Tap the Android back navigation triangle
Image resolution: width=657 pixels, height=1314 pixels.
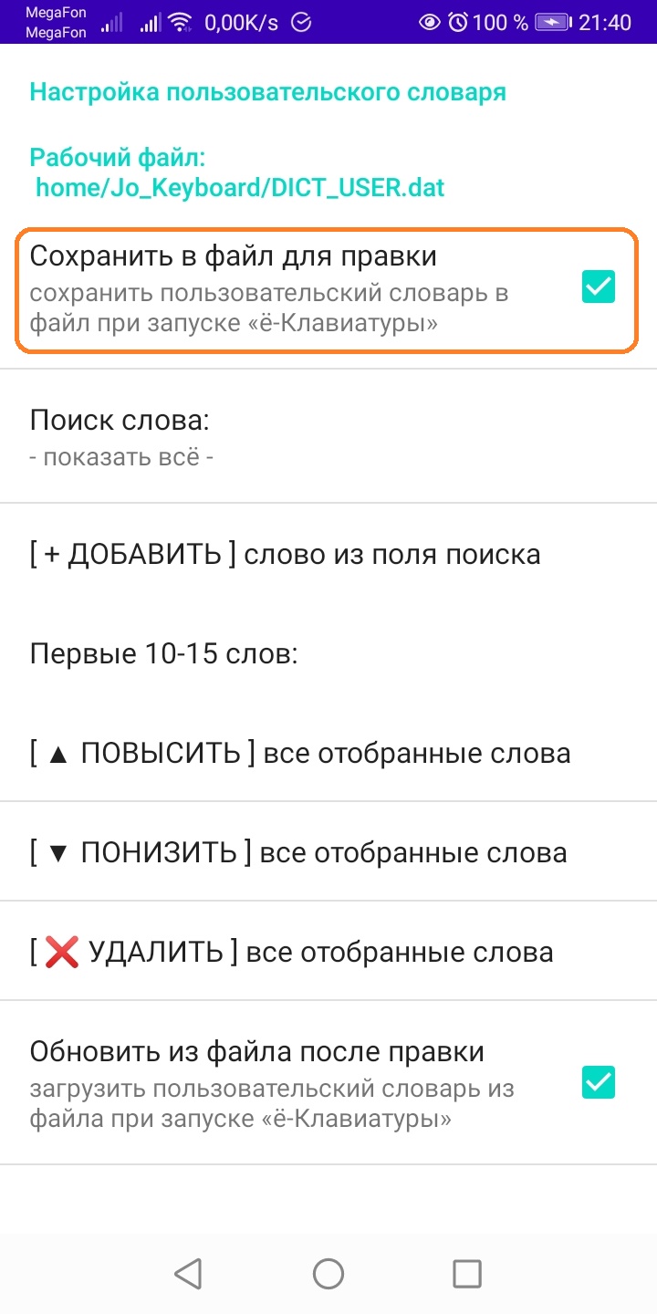coord(187,1273)
